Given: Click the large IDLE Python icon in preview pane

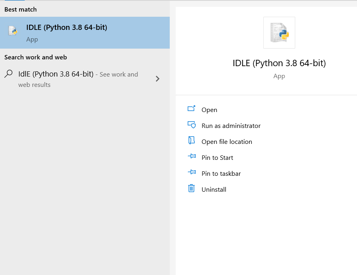Looking at the screenshot, I should tap(279, 33).
